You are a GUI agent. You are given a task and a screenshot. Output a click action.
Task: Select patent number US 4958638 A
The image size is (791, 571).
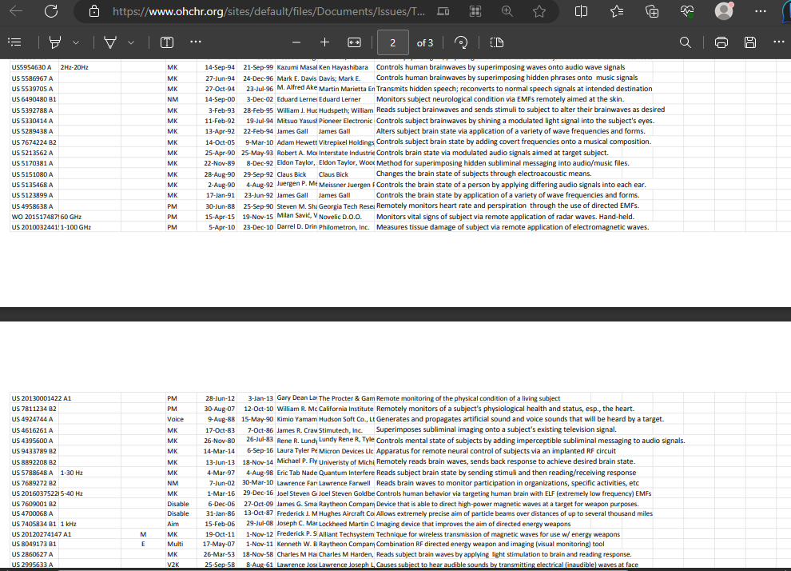pos(32,206)
